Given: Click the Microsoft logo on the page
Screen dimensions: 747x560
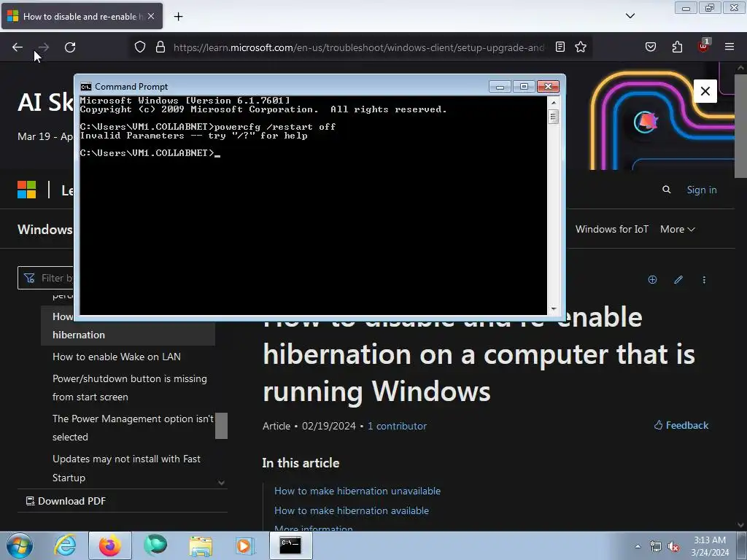Looking at the screenshot, I should tap(27, 190).
